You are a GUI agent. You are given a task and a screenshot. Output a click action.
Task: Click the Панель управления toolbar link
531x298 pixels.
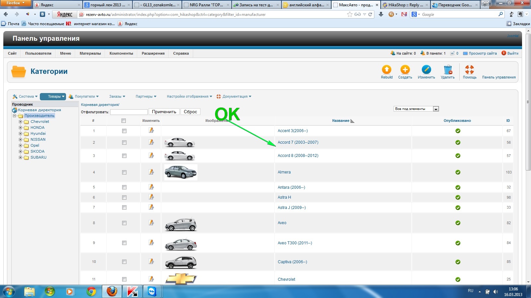coord(499,77)
